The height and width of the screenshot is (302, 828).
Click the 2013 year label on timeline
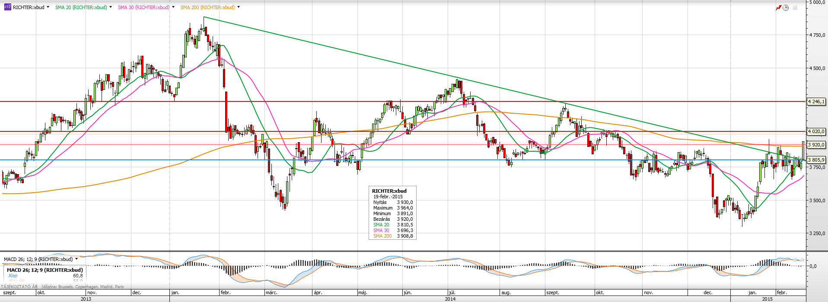click(86, 299)
